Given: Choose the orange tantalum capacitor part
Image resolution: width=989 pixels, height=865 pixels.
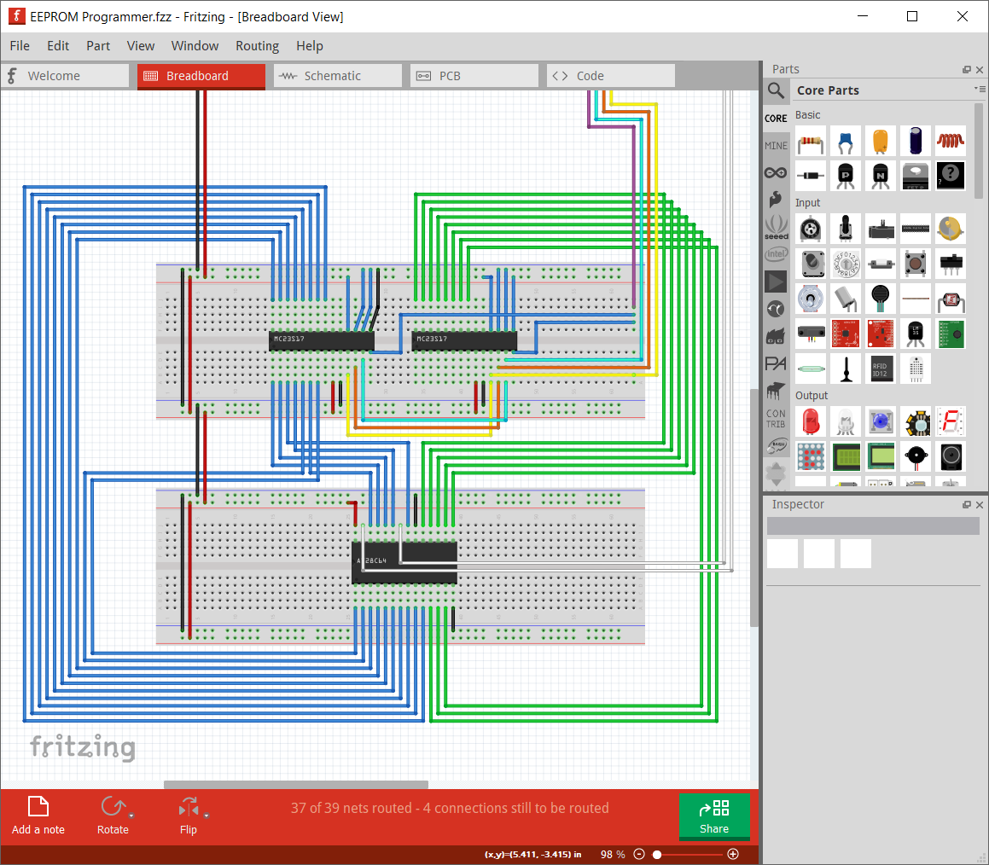Looking at the screenshot, I should click(881, 142).
